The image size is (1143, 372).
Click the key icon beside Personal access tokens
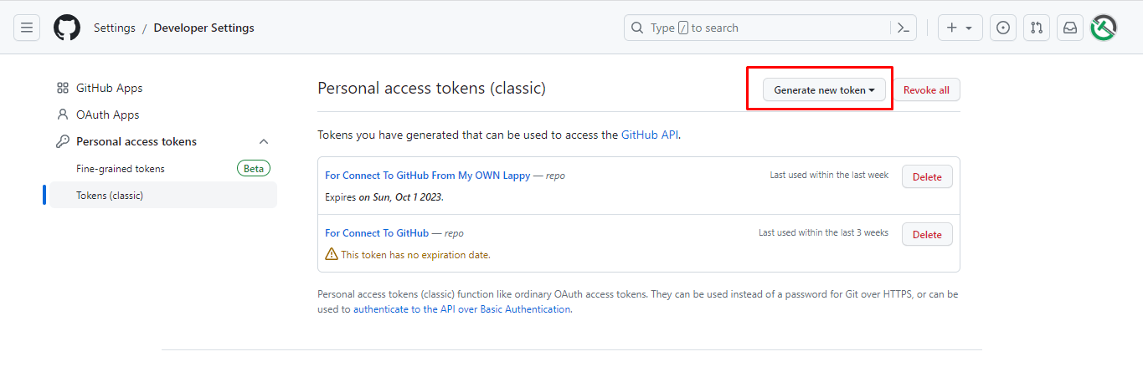63,141
